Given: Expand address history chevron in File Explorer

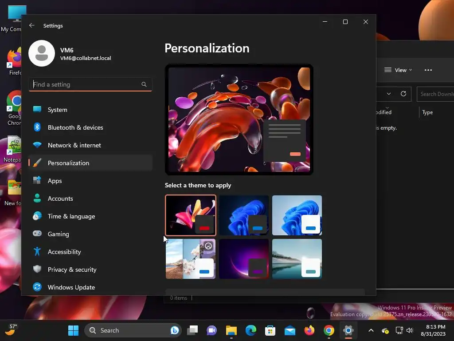Looking at the screenshot, I should click(389, 94).
